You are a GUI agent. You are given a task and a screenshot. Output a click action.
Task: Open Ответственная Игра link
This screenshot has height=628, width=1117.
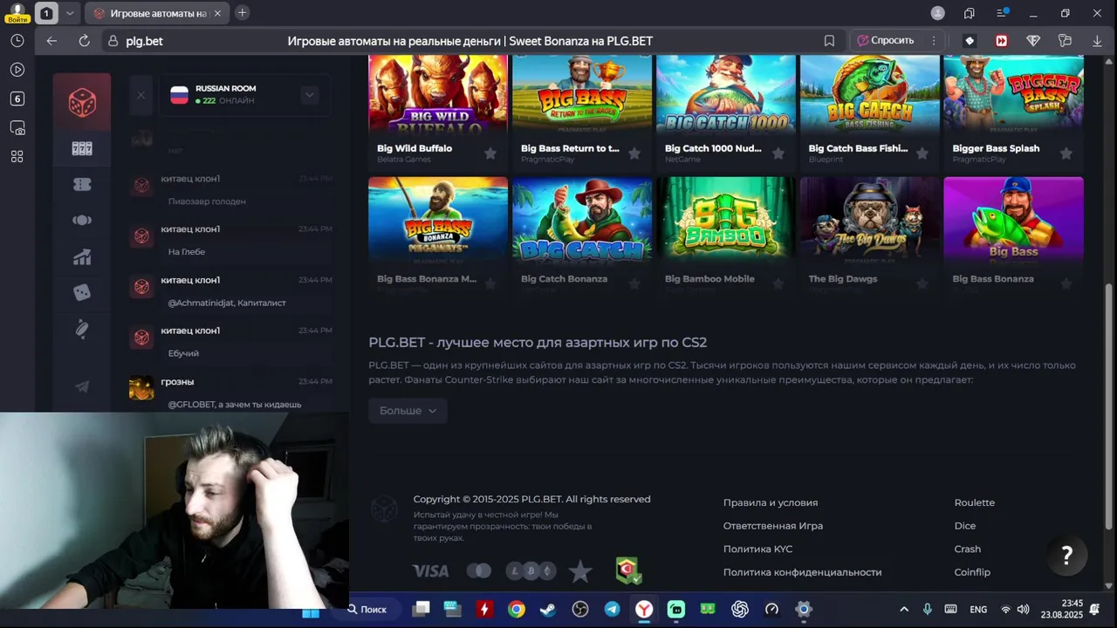(x=773, y=526)
